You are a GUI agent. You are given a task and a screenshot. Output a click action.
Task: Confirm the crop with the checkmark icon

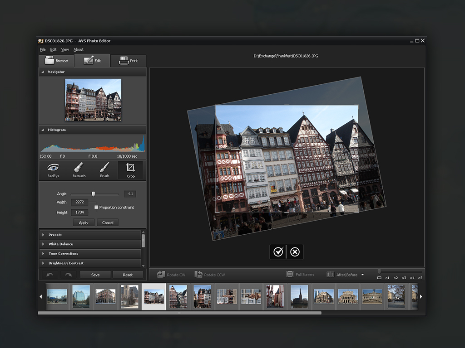click(278, 251)
